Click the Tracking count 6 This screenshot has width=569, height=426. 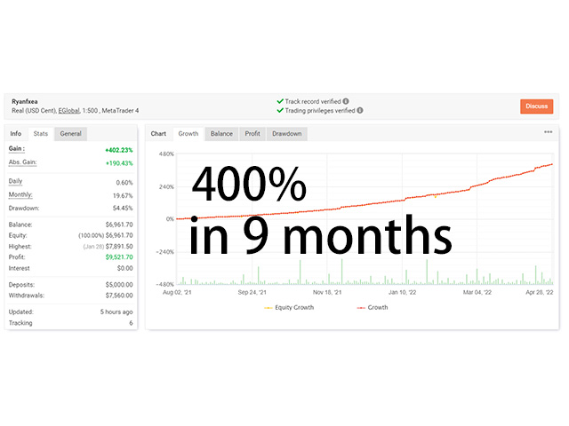[131, 323]
